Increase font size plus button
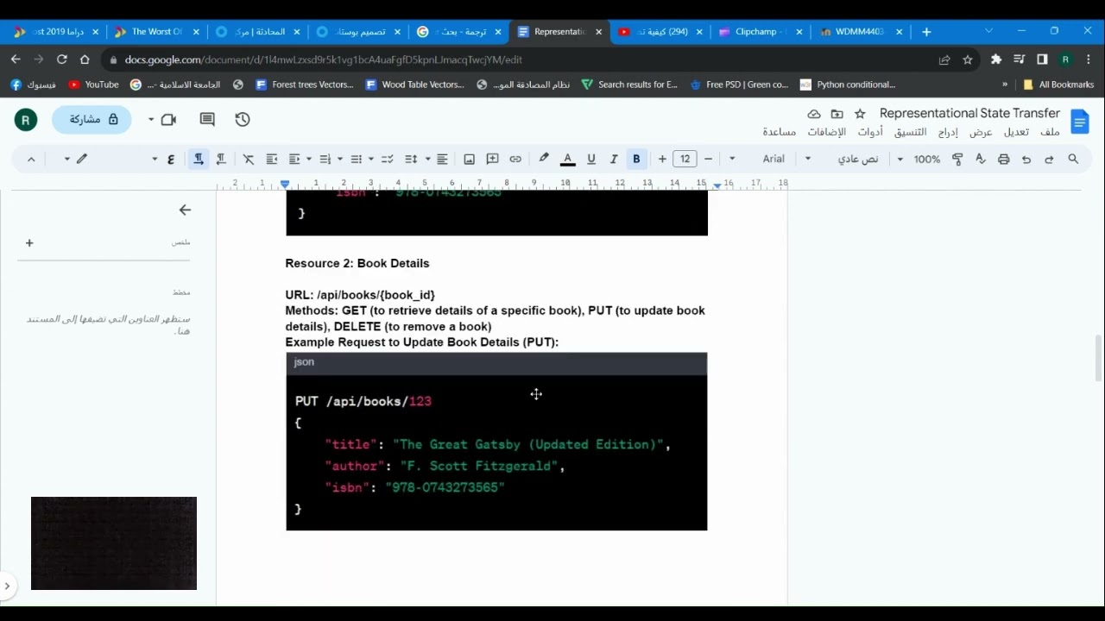1105x621 pixels. click(x=662, y=159)
